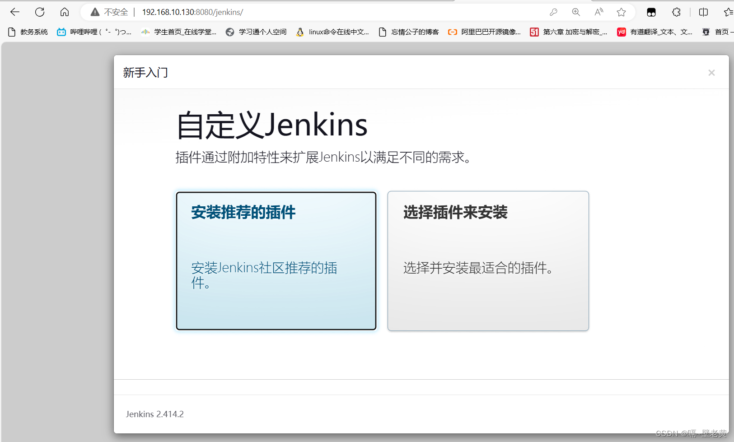
Task: Open saved passwords key icon
Action: (553, 12)
